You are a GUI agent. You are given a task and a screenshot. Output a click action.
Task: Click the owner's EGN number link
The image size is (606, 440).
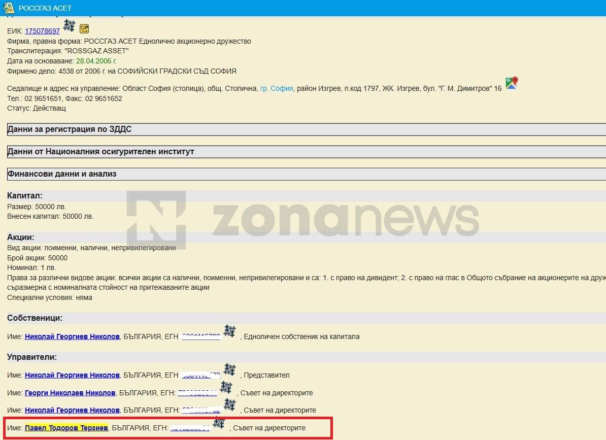coord(201,336)
